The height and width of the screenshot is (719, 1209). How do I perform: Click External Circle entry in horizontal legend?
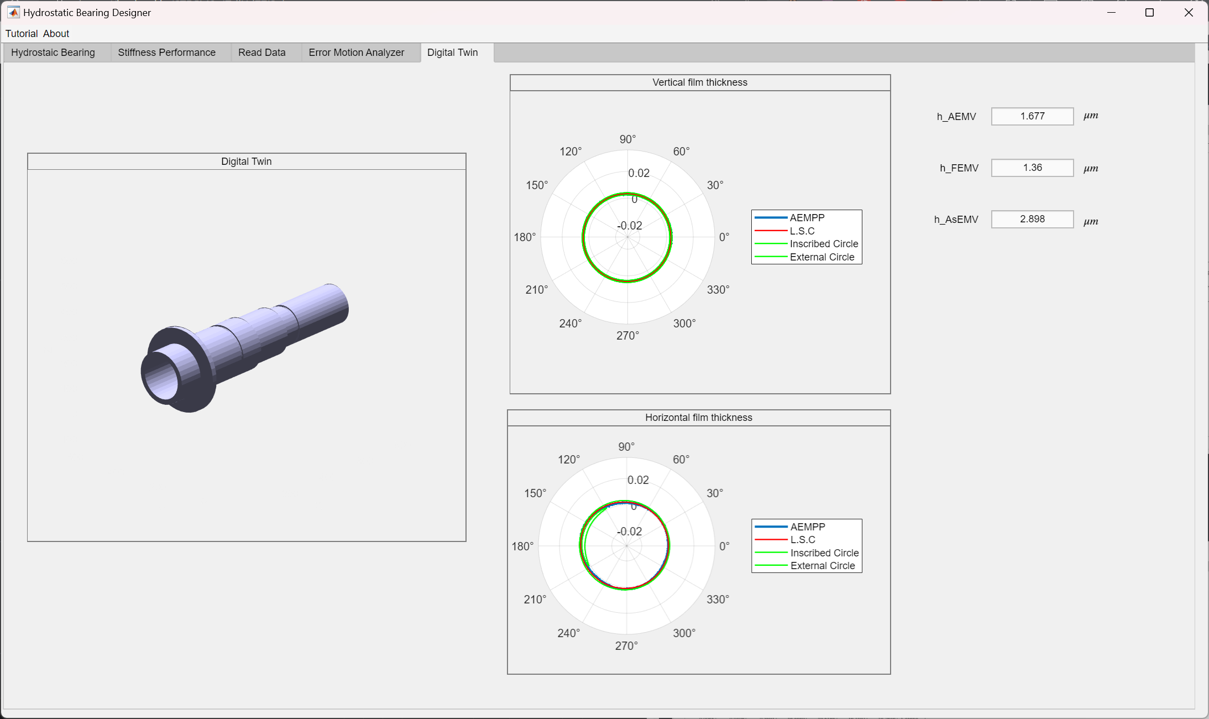click(822, 566)
